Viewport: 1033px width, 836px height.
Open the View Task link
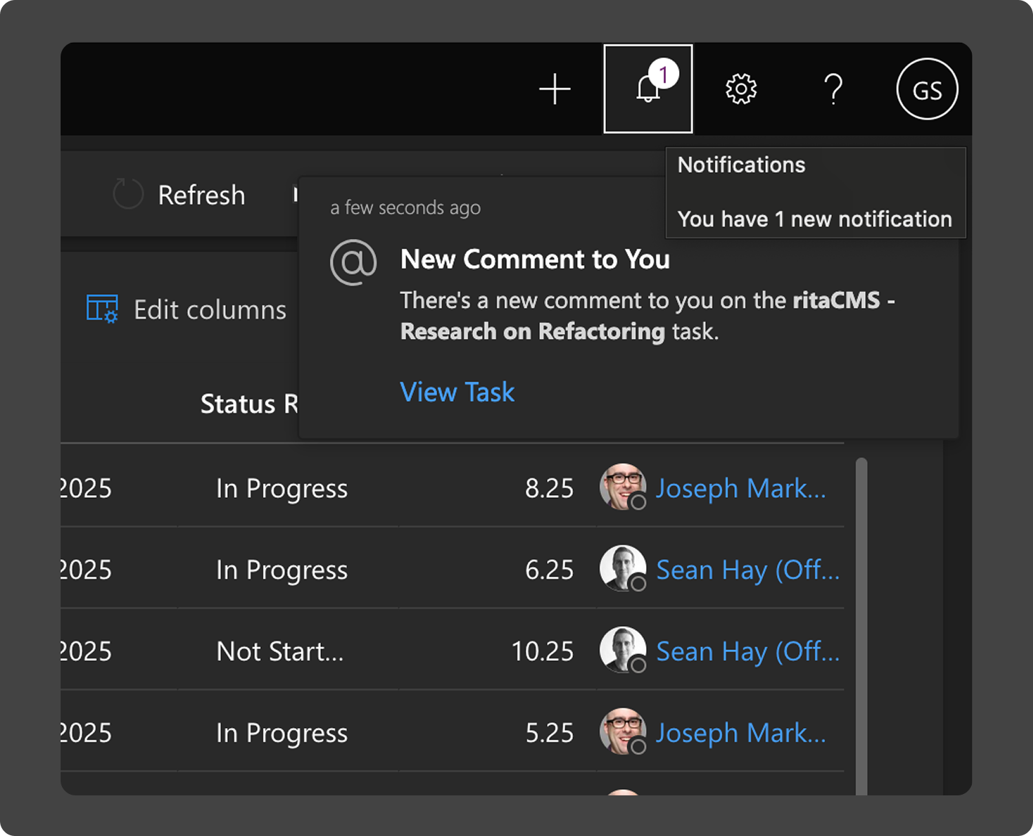tap(457, 393)
